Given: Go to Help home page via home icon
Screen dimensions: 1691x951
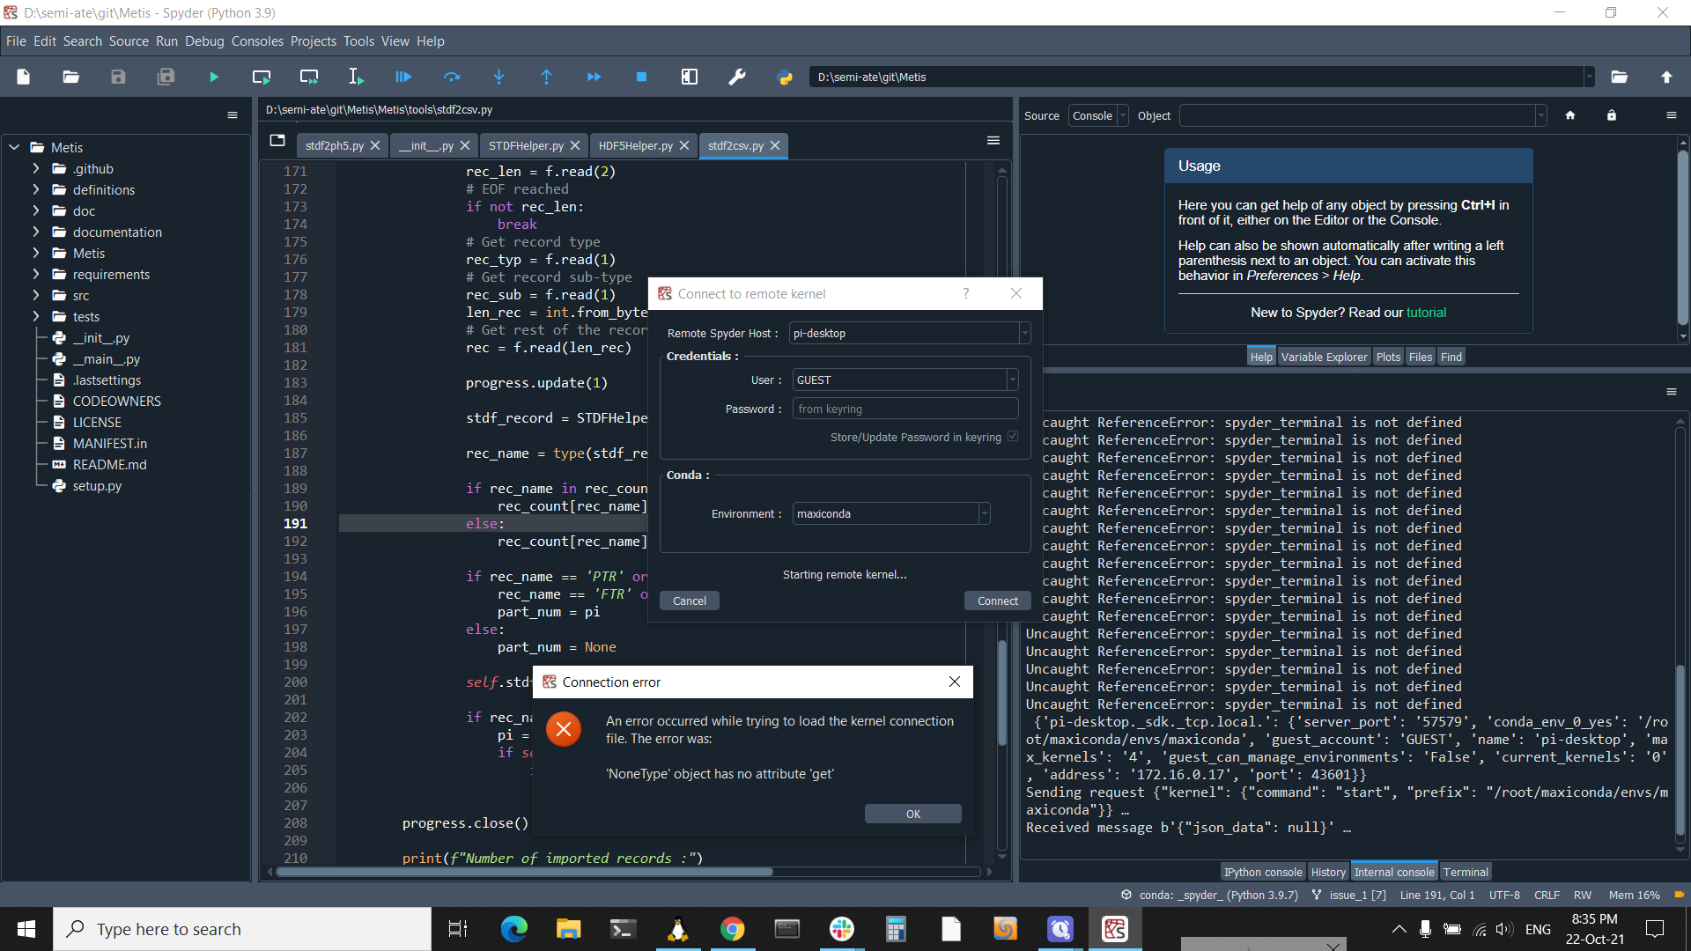Looking at the screenshot, I should coord(1571,115).
